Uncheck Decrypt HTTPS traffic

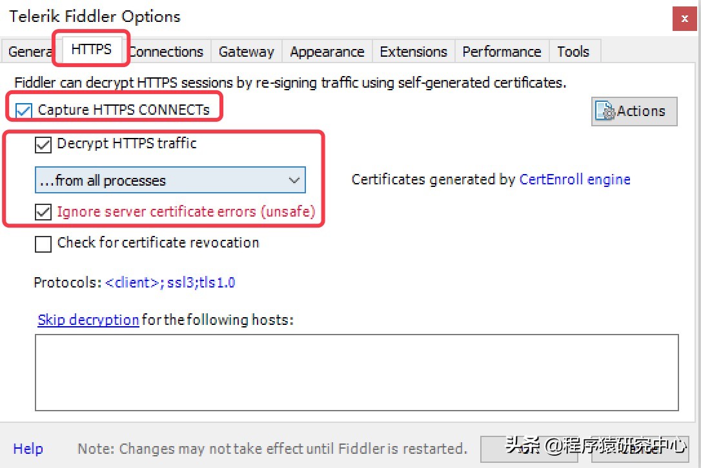point(43,144)
